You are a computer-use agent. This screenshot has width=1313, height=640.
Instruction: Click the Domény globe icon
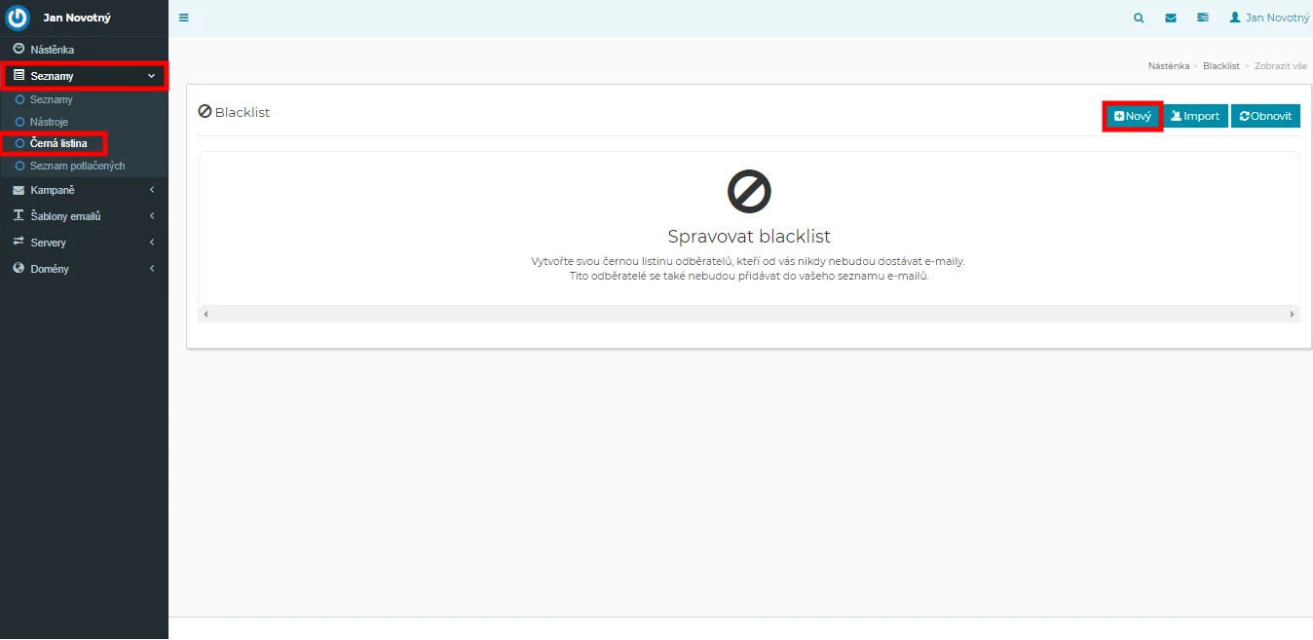(x=19, y=268)
